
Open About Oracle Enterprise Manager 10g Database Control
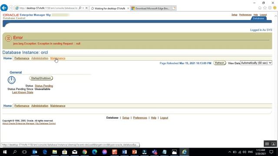click(x=29, y=123)
